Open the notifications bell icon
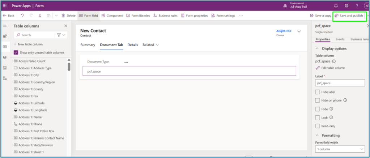The height and width of the screenshot is (158, 370). pos(336,6)
